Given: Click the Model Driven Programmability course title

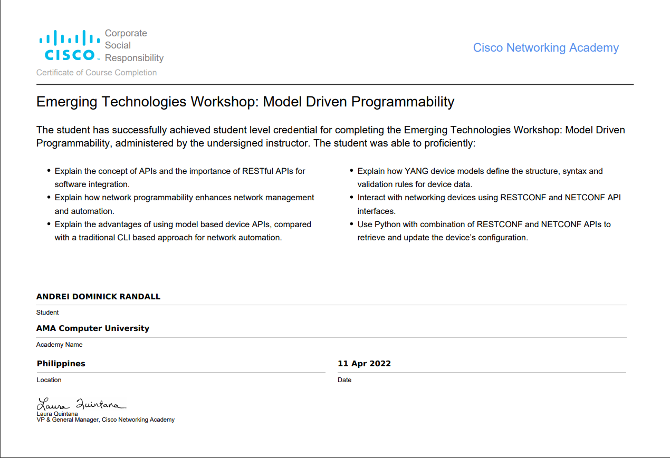Looking at the screenshot, I should 245,102.
